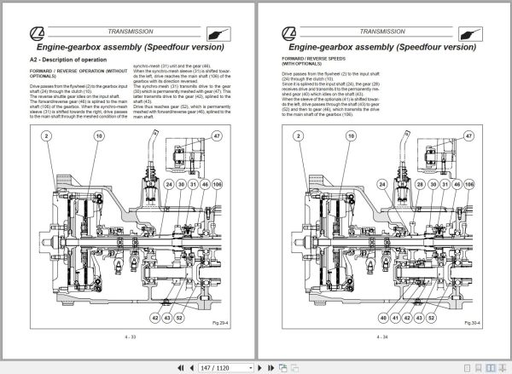This screenshot has height=374, width=512.
Task: Jump to the first page
Action: pyautogui.click(x=180, y=368)
